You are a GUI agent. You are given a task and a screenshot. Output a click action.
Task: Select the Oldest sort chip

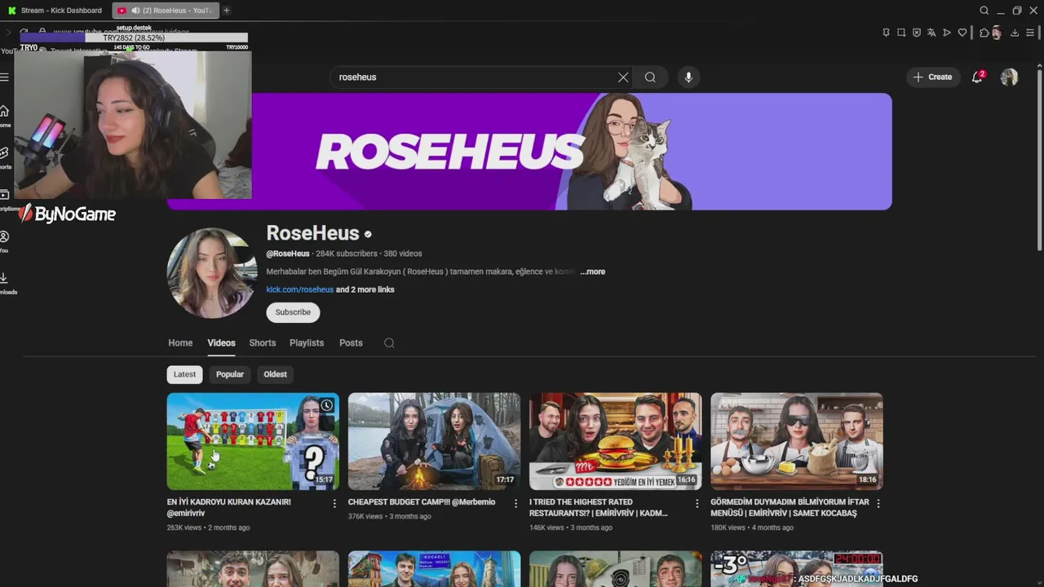(x=275, y=374)
